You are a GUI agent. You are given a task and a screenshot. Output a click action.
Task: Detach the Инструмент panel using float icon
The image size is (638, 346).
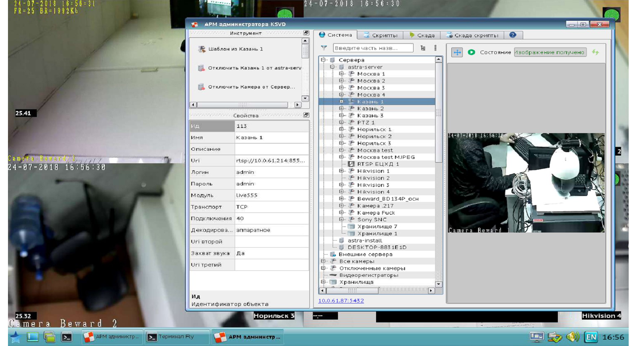point(306,33)
